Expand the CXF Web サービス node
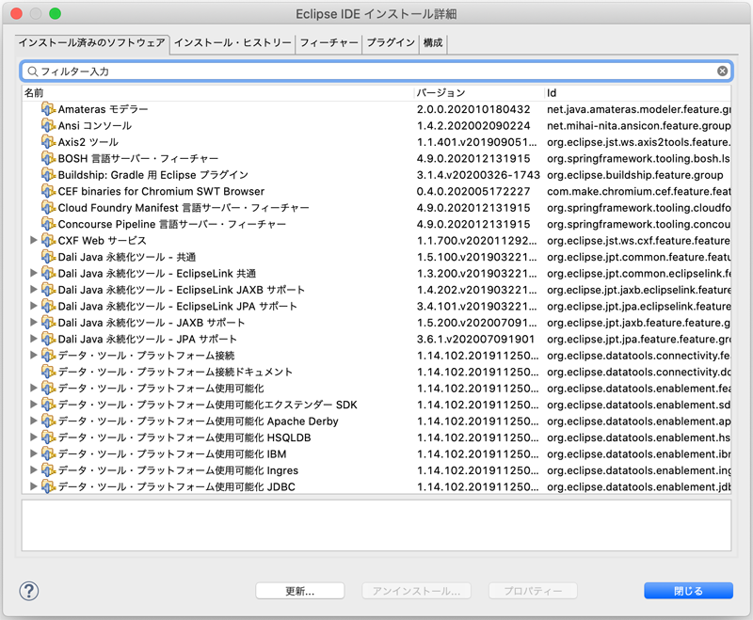 pos(34,240)
